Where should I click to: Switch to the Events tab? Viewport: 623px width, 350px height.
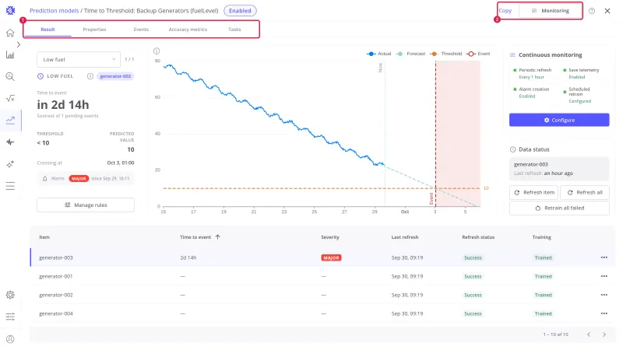click(141, 30)
